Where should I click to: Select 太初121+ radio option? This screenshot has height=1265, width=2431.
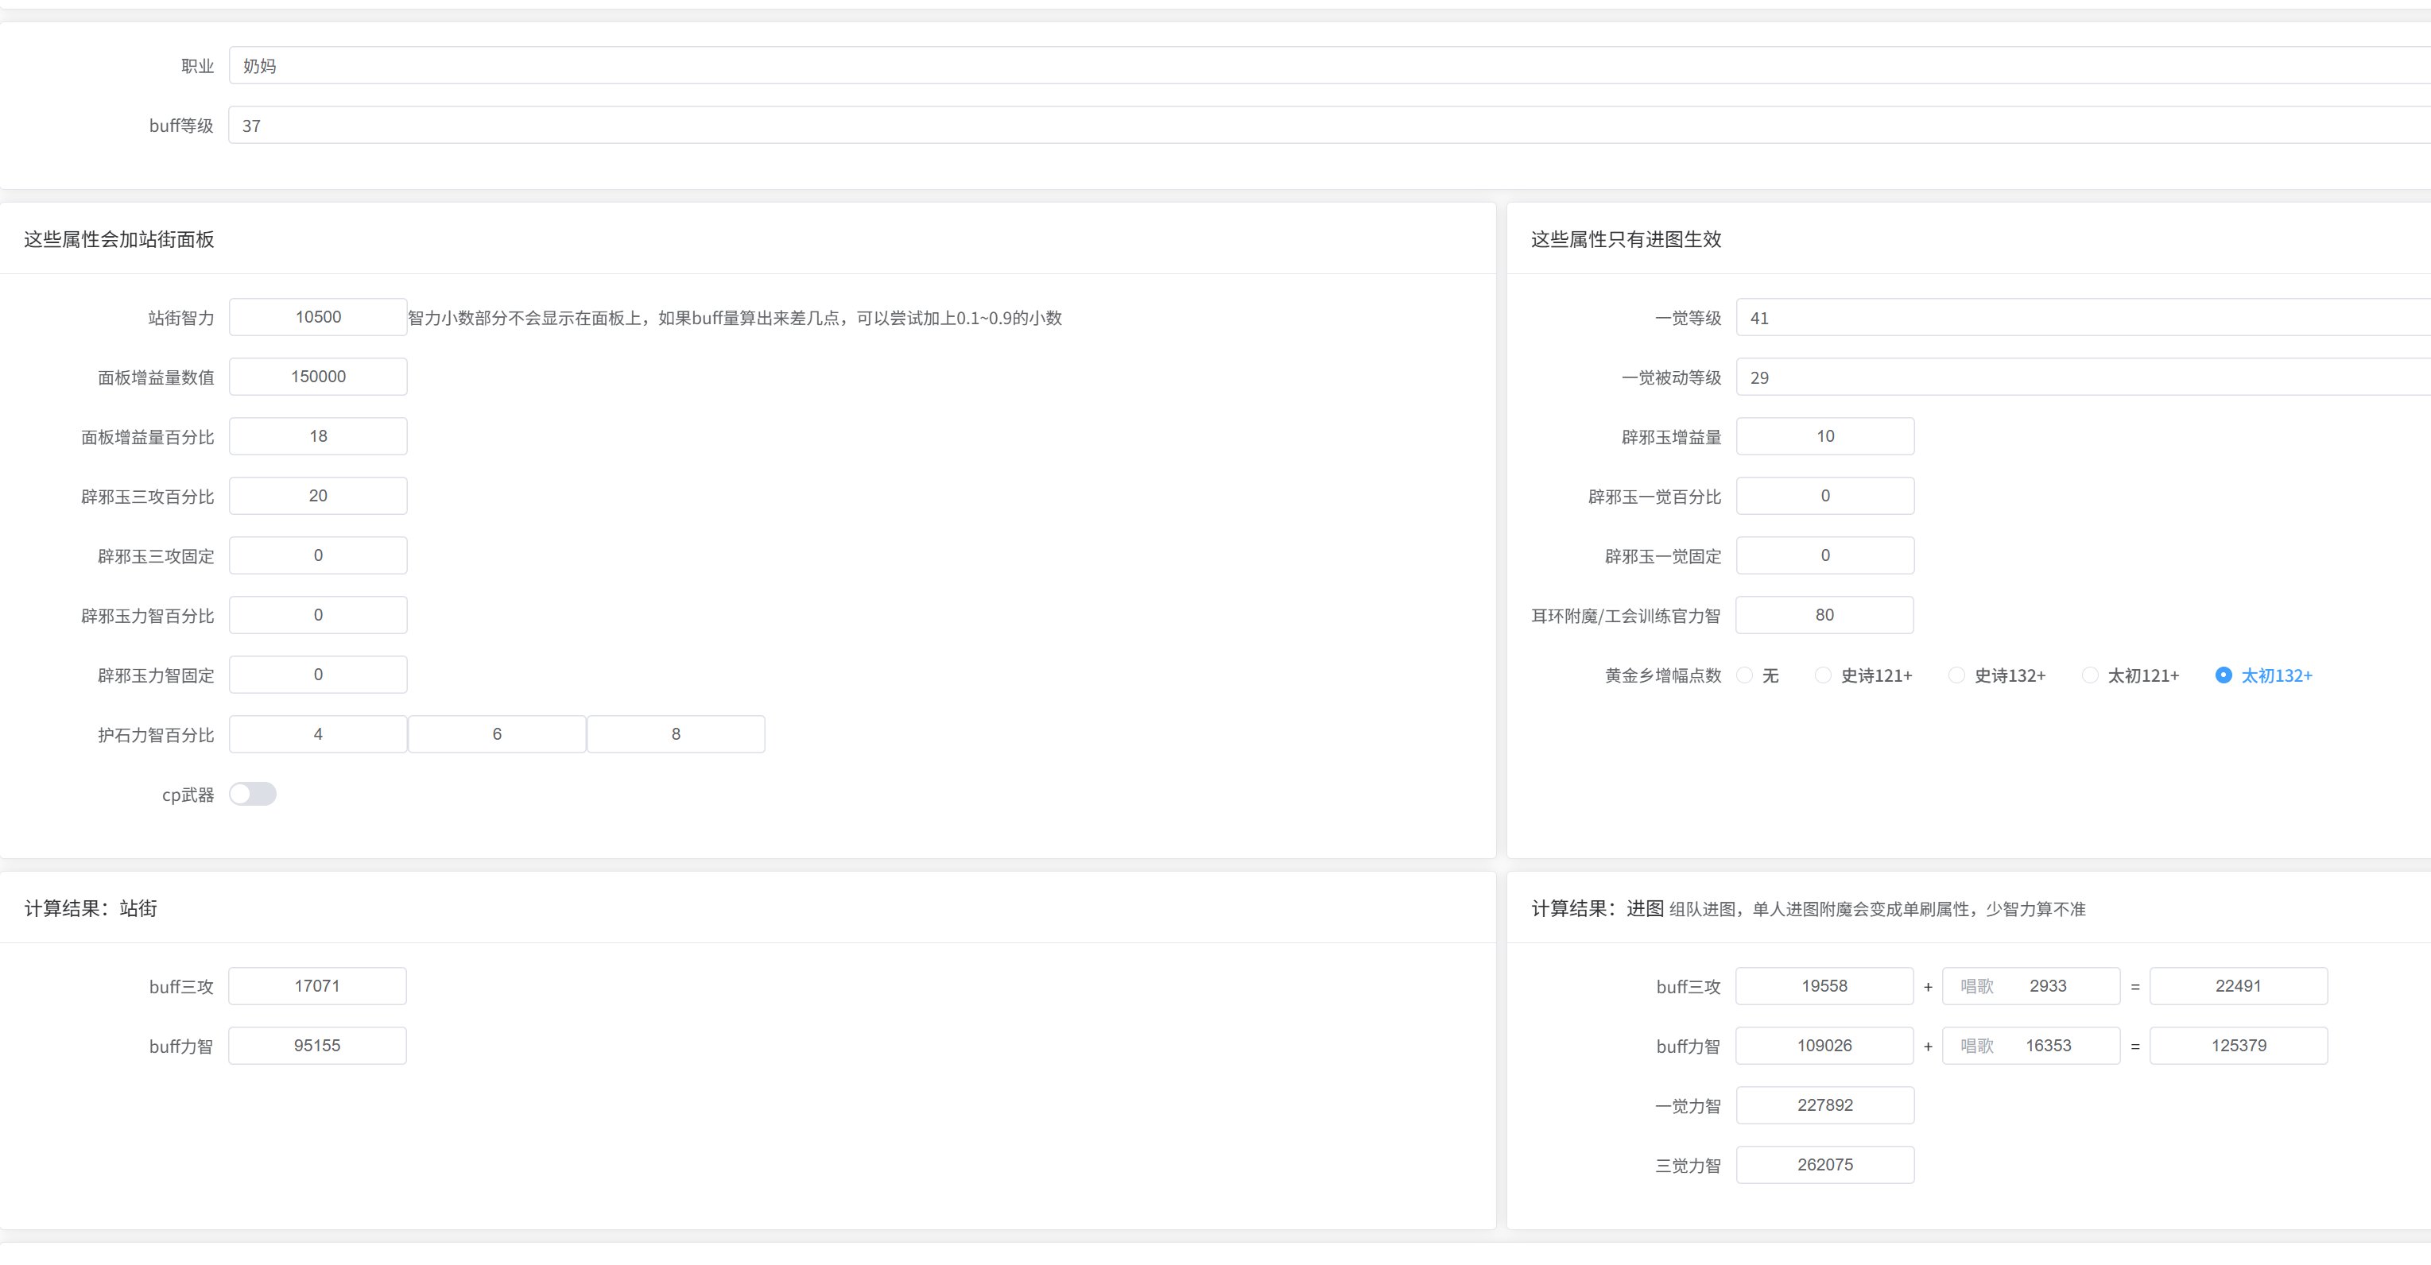point(2090,675)
